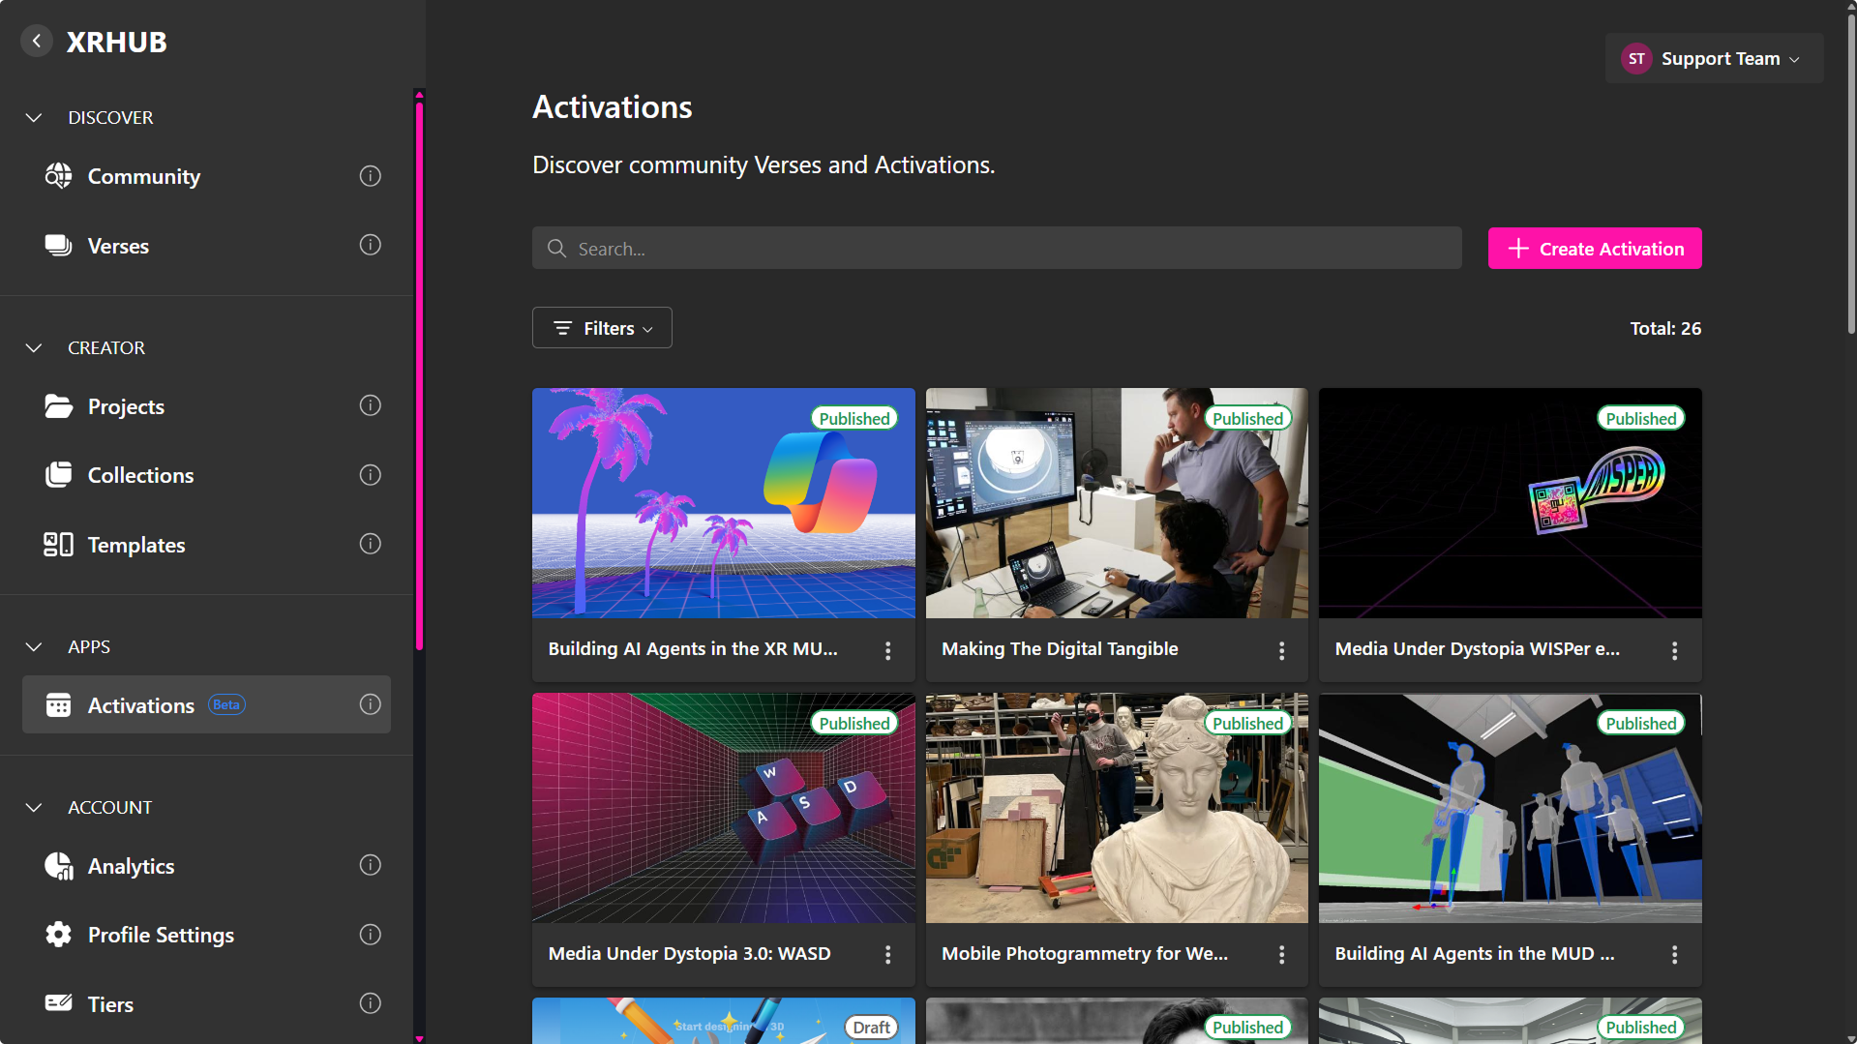Viewport: 1857px width, 1044px height.
Task: Navigate to Analytics page
Action: click(131, 866)
